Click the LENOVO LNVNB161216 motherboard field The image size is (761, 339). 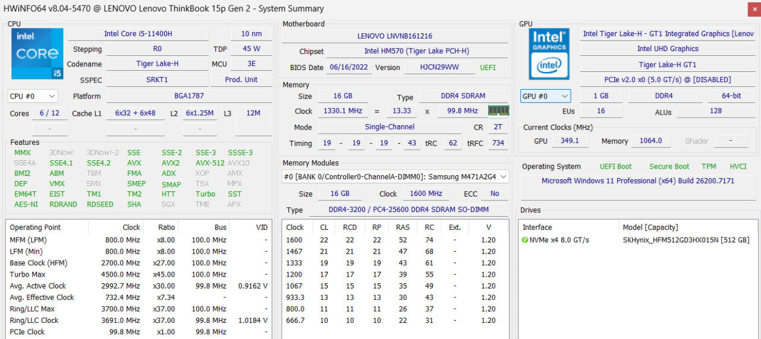395,36
